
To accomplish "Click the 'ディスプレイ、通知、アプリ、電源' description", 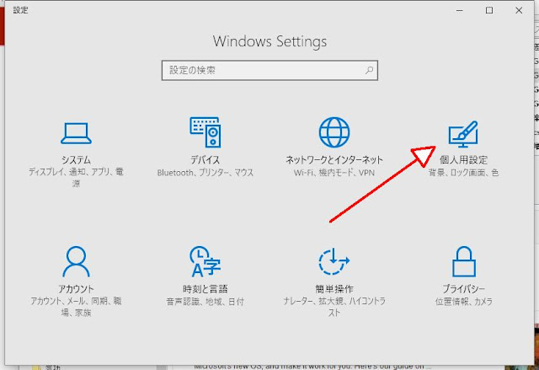I will (76, 178).
